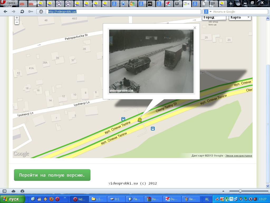Click the traffic camera snapshot image
The height and width of the screenshot is (203, 270).
point(151,61)
